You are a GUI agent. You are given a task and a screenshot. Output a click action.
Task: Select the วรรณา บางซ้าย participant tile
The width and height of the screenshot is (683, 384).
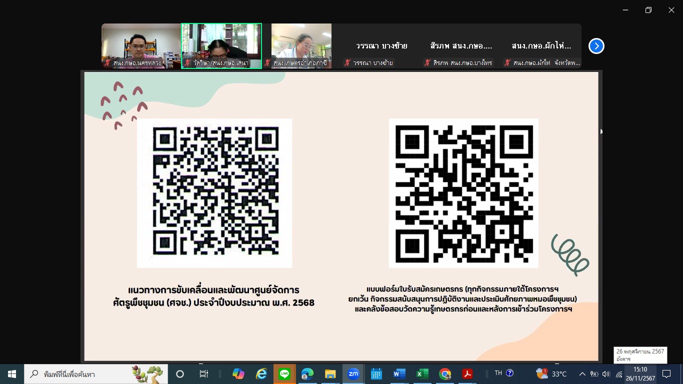click(x=381, y=45)
